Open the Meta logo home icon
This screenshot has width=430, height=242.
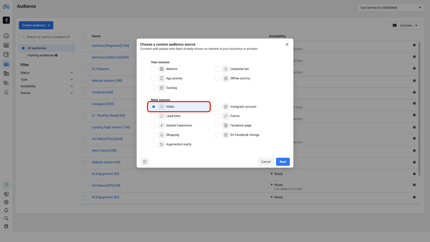[6, 7]
